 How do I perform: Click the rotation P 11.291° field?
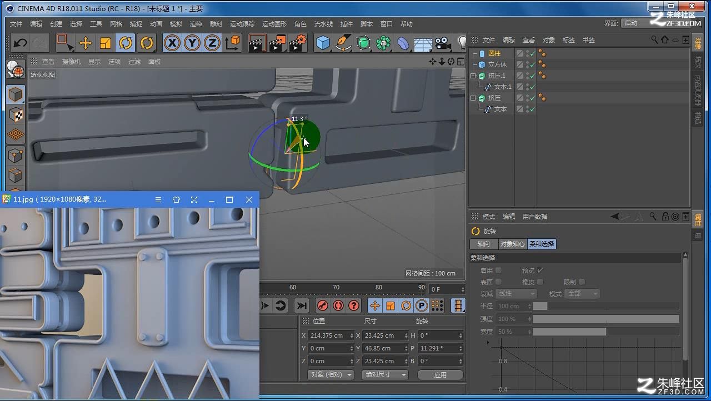[441, 348]
